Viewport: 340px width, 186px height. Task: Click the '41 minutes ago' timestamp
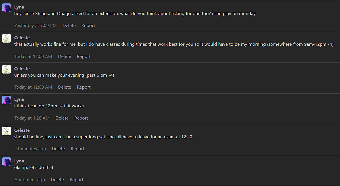pos(30,149)
